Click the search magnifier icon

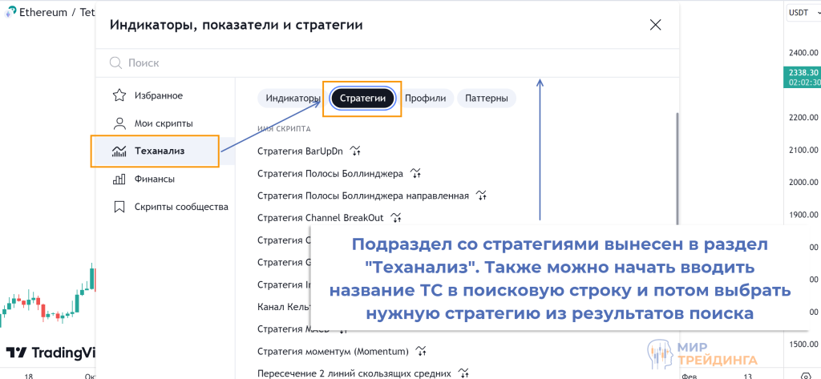115,62
